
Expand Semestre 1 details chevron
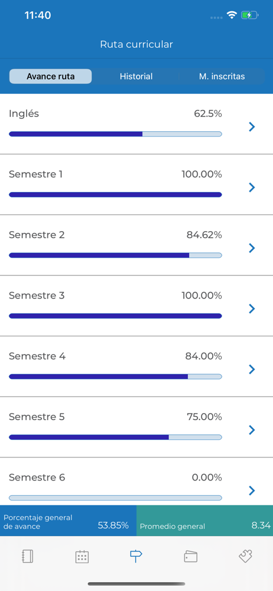[252, 187]
